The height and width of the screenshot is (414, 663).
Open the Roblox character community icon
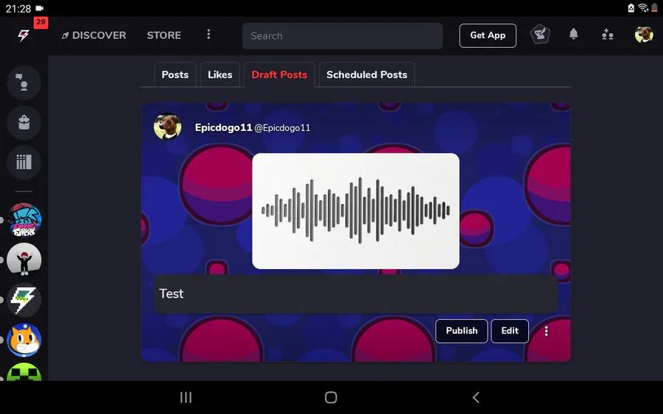(x=24, y=260)
